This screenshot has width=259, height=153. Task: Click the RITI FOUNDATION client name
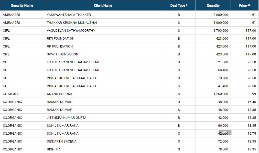point(61,39)
